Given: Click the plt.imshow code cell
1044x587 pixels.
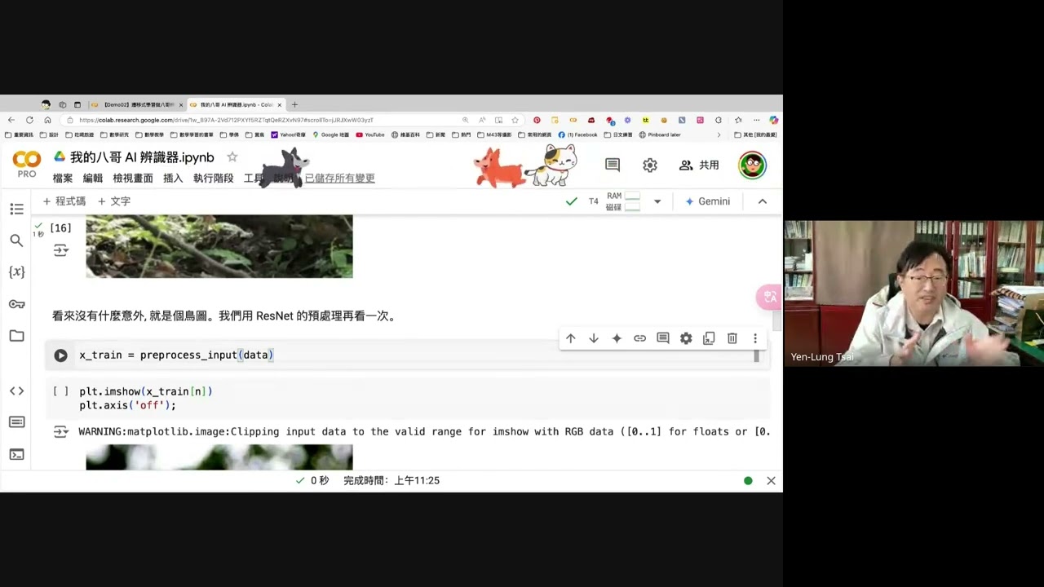Looking at the screenshot, I should [x=408, y=399].
